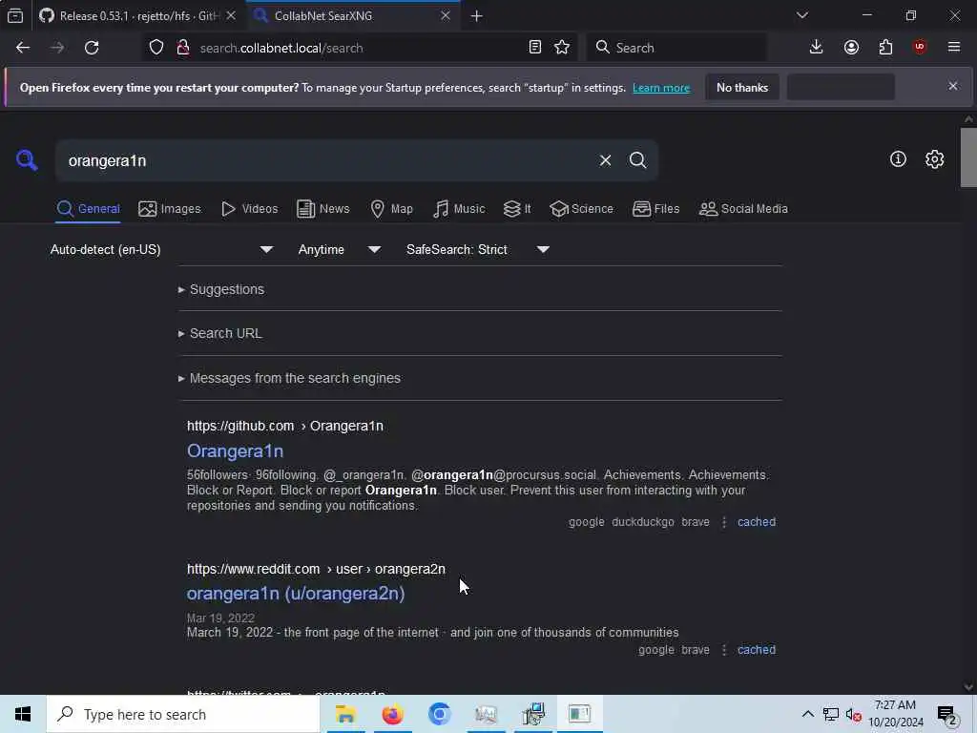
Task: Switch to It category
Action: click(517, 209)
